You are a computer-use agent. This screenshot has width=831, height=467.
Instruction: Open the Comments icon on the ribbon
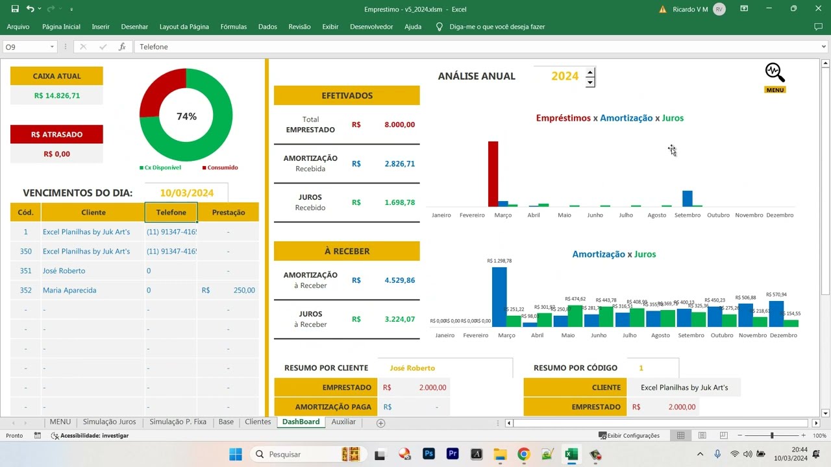[818, 27]
